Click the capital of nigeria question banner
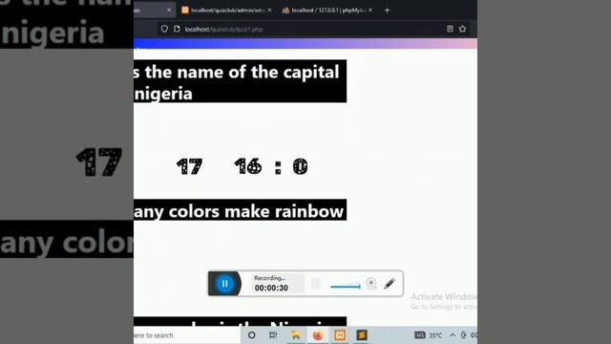 pos(240,81)
